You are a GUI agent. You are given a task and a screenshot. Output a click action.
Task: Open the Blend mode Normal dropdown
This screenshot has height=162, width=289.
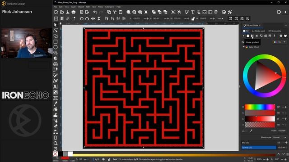(280, 137)
